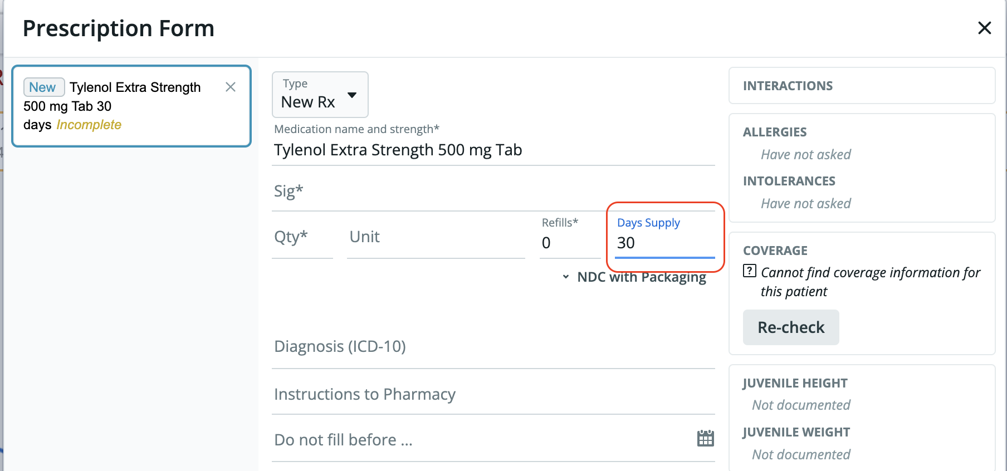Open the Interactions panel header

pos(861,86)
